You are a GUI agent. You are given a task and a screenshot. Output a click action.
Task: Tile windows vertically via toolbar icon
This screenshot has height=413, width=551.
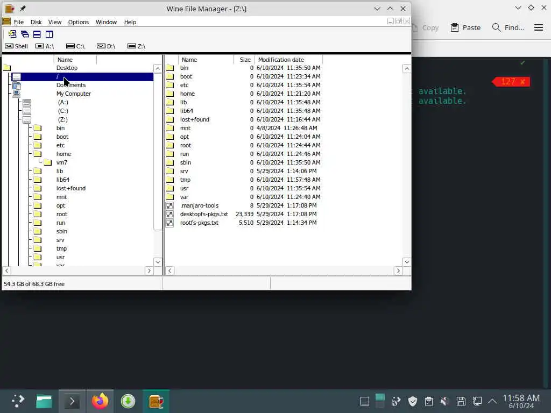coord(49,34)
